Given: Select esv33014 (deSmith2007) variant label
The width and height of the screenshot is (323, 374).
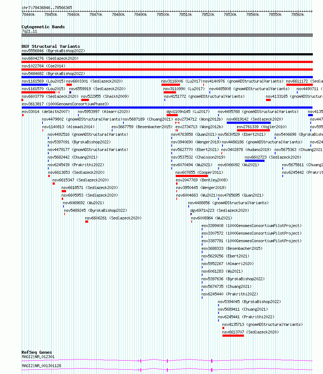Looking at the screenshot, I should (x=46, y=112).
